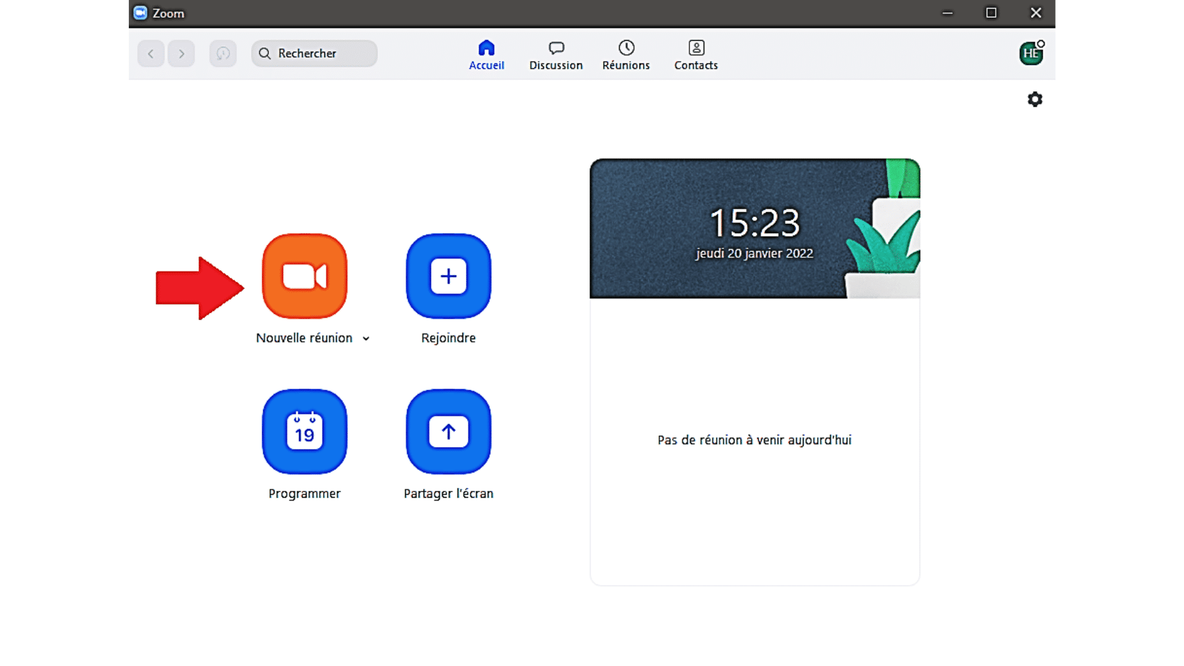The image size is (1184, 666).
Task: Expand the Nouvelle réunion dropdown arrow
Action: click(x=366, y=339)
